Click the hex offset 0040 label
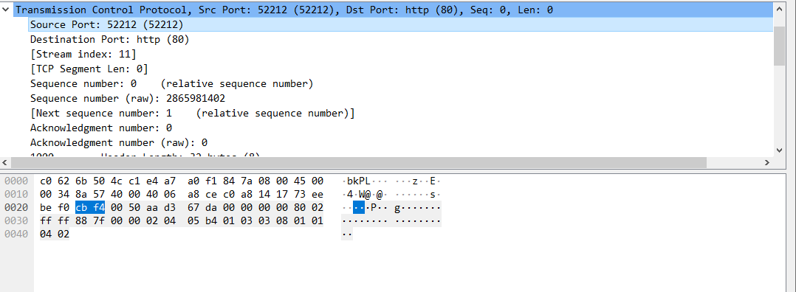This screenshot has height=292, width=796. coord(16,234)
